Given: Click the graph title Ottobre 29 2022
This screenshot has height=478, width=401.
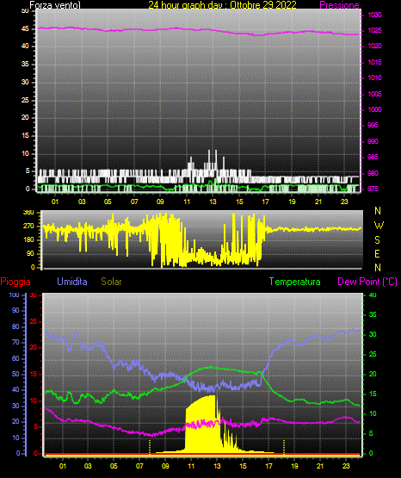Looking at the screenshot, I should [x=263, y=5].
